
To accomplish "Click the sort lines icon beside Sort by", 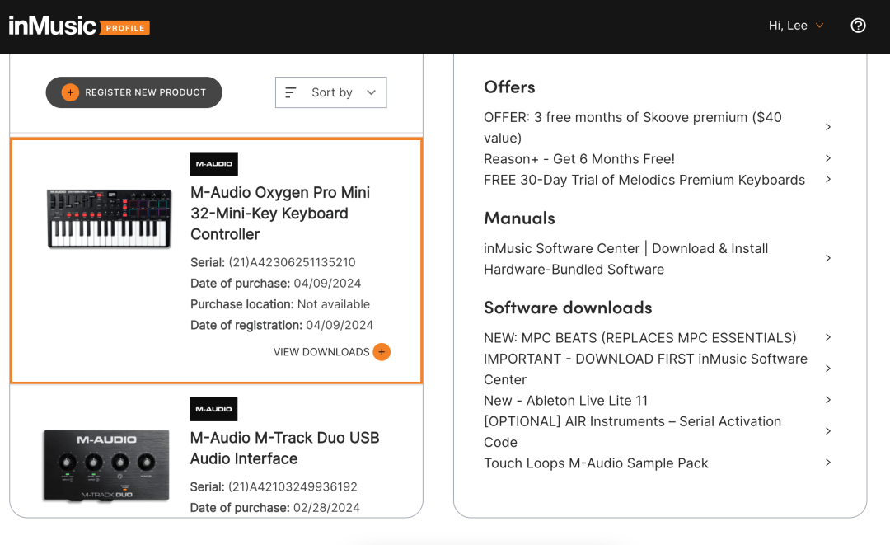I will [291, 92].
